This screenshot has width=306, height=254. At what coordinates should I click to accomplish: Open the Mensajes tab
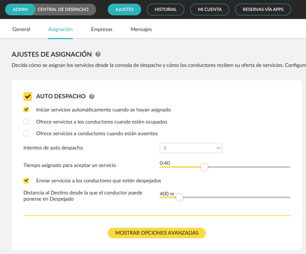pyautogui.click(x=141, y=29)
